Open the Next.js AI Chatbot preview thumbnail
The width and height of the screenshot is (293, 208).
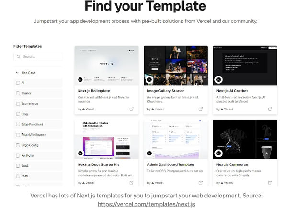[x=245, y=66]
